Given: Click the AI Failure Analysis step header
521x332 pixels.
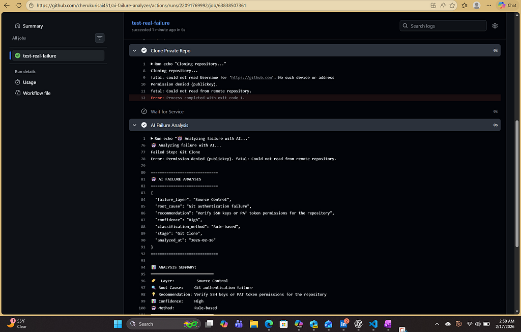Looking at the screenshot, I should [314, 125].
